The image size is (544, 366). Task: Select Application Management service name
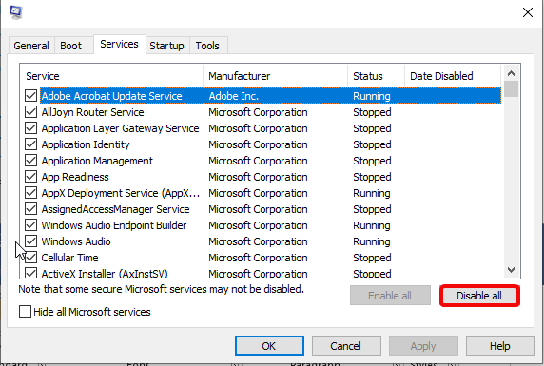[97, 161]
